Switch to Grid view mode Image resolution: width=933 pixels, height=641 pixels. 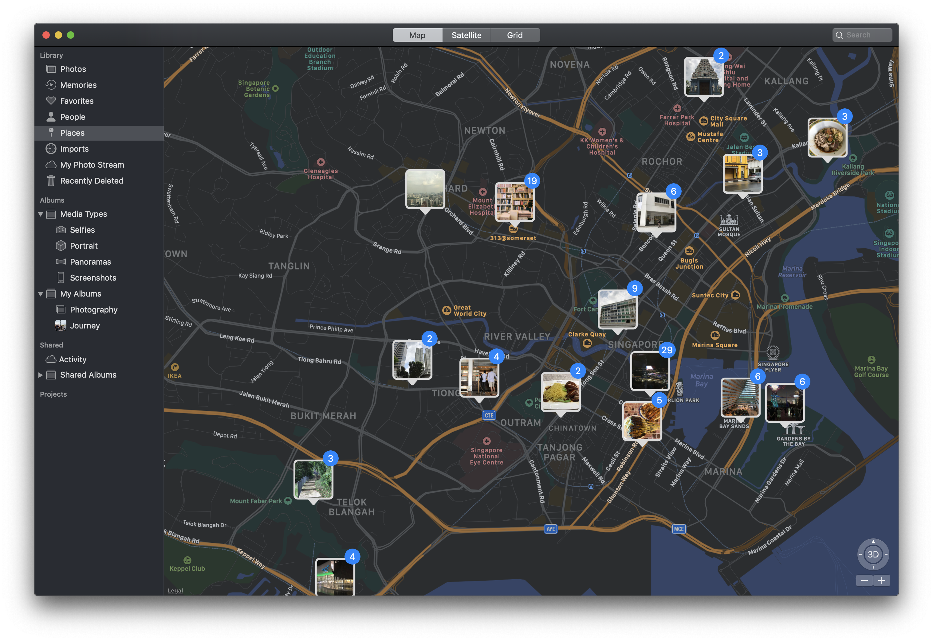514,35
